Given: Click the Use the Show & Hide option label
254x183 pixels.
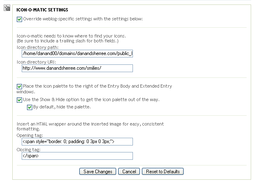Looking at the screenshot, I should pyautogui.click(x=91, y=99).
